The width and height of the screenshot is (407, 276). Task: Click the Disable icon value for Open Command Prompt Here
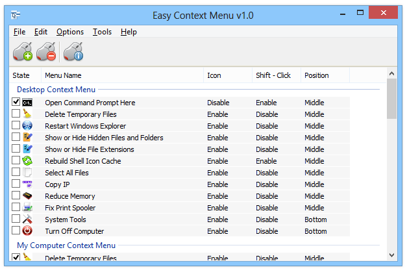pos(218,103)
